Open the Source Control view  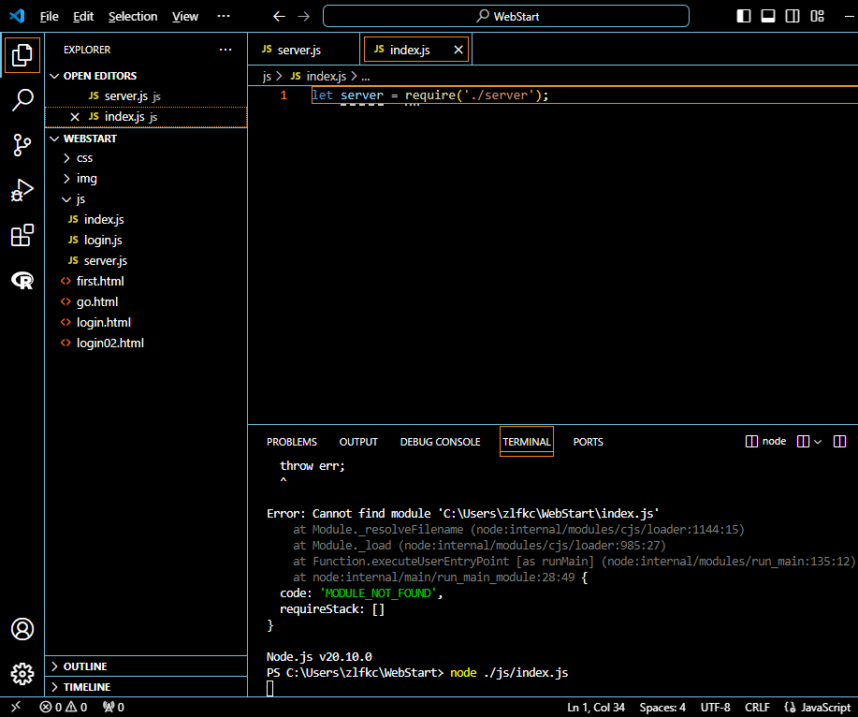pyautogui.click(x=22, y=145)
